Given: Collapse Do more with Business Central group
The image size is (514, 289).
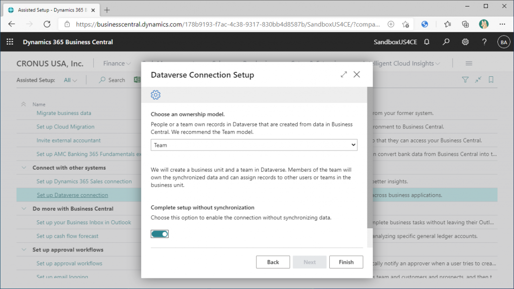Looking at the screenshot, I should [24, 208].
